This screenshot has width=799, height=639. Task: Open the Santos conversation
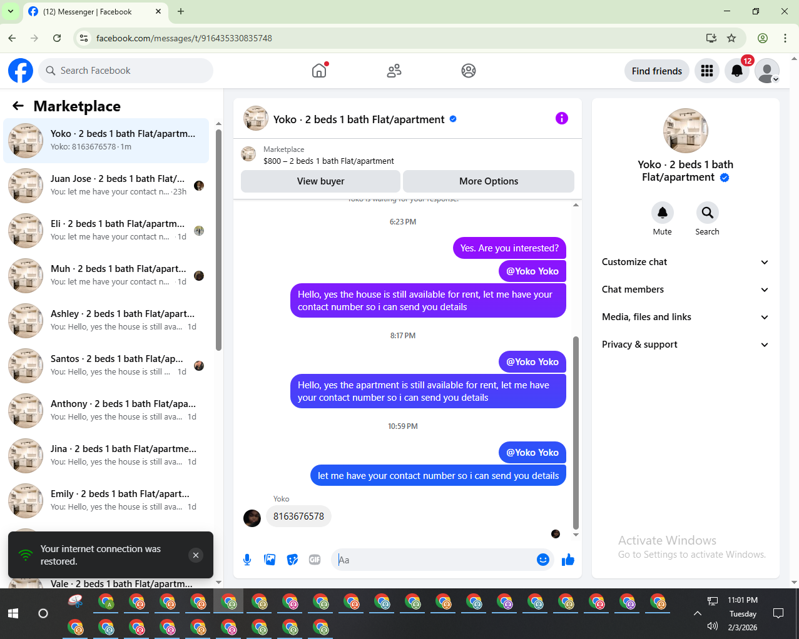tap(106, 365)
